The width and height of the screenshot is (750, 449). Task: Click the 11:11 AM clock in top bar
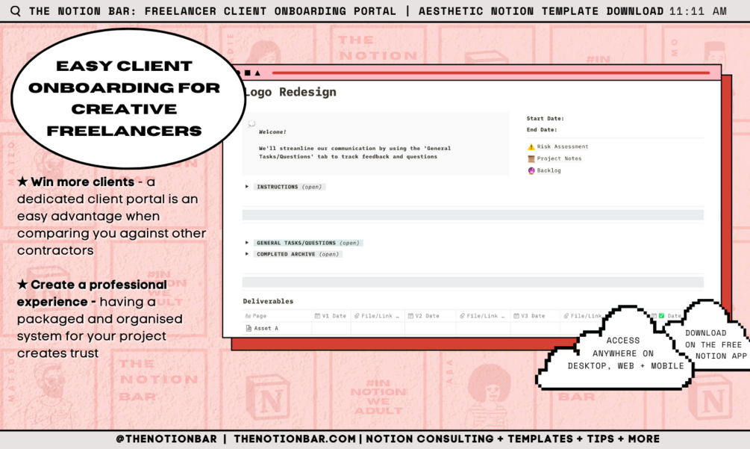click(698, 11)
